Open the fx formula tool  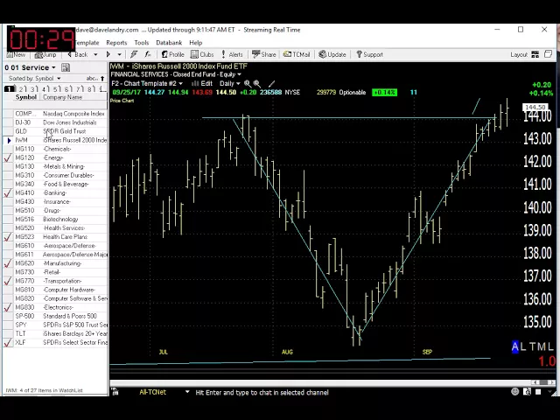(148, 54)
